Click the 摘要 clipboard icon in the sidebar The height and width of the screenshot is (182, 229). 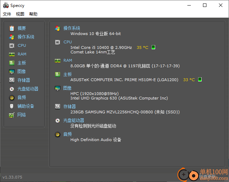click(12, 28)
